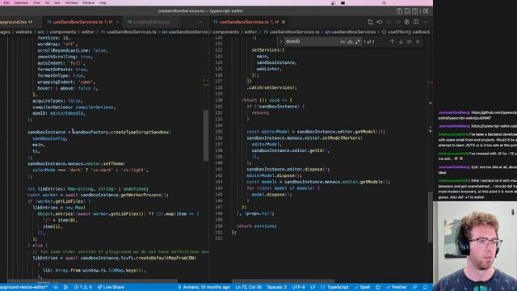
Task: Open left editor group's more actions menu
Action: pos(200,22)
